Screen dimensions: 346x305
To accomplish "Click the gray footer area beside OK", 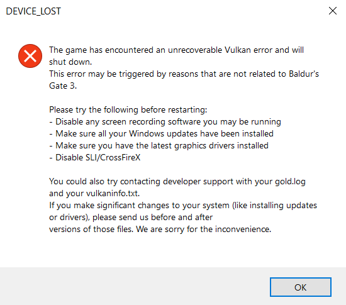I will tap(135, 286).
